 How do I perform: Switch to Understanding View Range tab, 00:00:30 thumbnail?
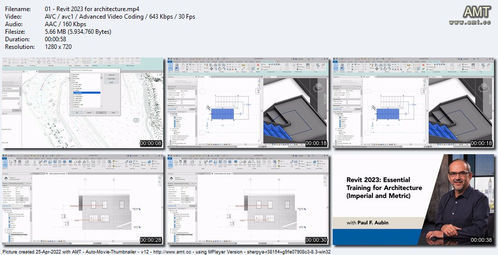223,174
